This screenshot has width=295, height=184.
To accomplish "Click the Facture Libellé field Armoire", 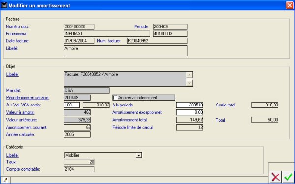I will click(x=126, y=51).
